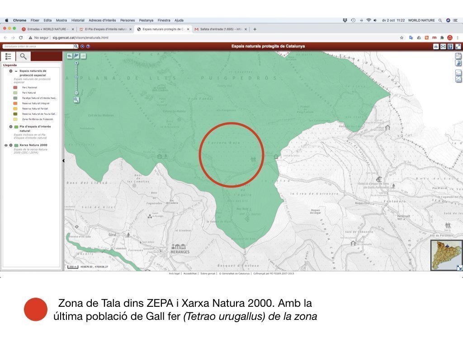Click the address bar URL sig.gencat.cat
The width and height of the screenshot is (463, 347).
coord(80,38)
